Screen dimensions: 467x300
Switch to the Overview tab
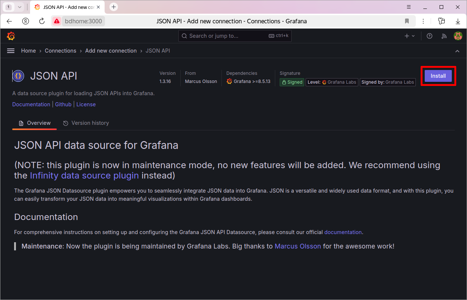pos(34,123)
